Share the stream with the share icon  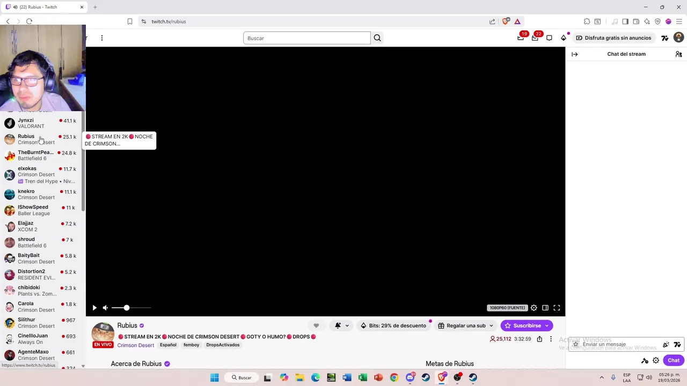click(x=539, y=339)
